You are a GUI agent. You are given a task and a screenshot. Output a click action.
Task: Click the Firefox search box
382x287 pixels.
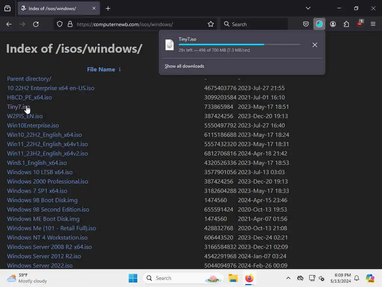click(254, 24)
